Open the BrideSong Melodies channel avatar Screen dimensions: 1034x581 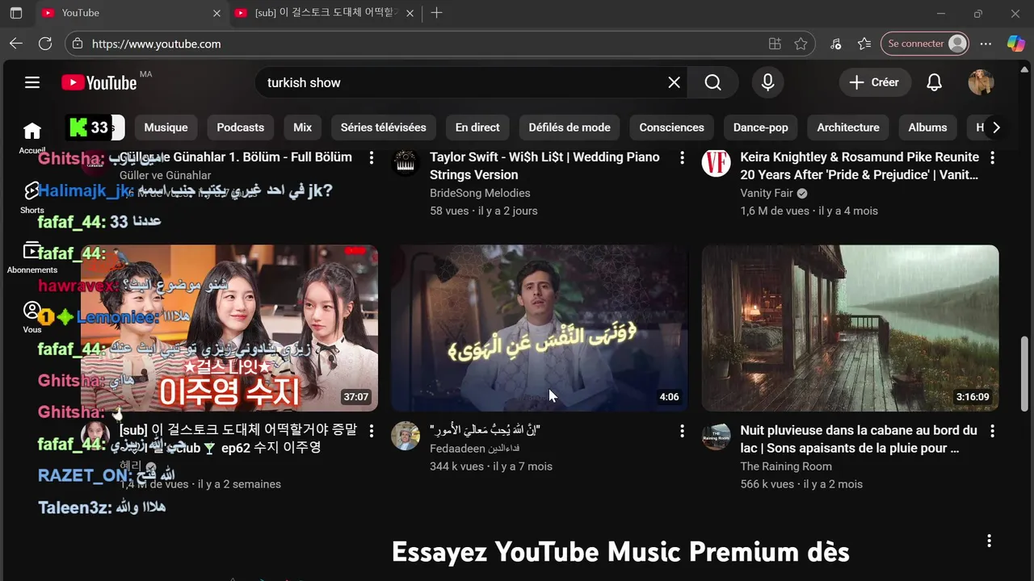[406, 162]
